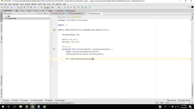Show hidden system tray icons chevron
The width and height of the screenshot is (194, 109).
pos(169,107)
